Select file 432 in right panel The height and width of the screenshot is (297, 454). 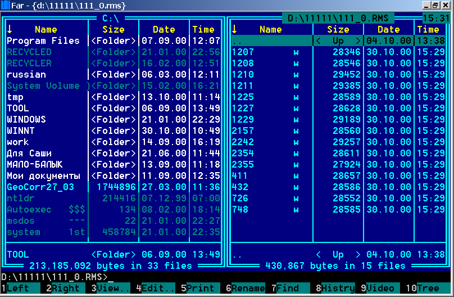tap(338, 187)
